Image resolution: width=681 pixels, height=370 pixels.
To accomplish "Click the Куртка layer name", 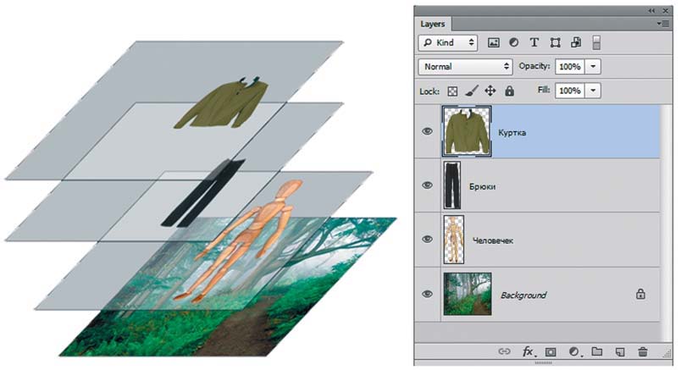I will click(x=512, y=132).
